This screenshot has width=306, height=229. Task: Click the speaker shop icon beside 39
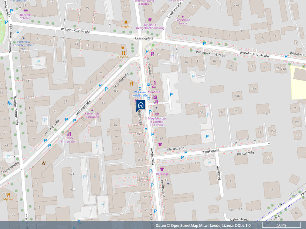click(153, 54)
